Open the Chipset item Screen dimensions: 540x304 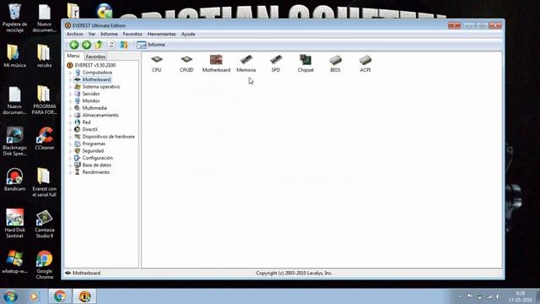(305, 63)
